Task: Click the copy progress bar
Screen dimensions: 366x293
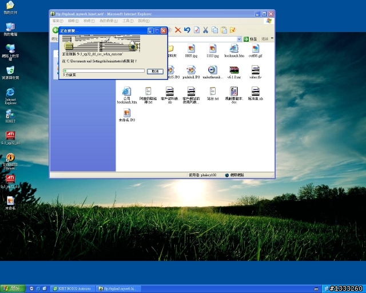Action: pyautogui.click(x=104, y=70)
